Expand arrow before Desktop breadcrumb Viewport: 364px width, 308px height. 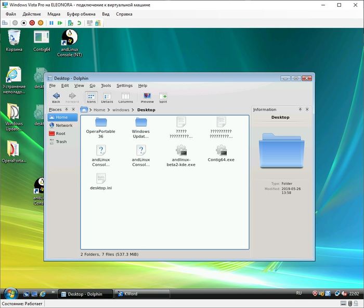click(x=133, y=110)
